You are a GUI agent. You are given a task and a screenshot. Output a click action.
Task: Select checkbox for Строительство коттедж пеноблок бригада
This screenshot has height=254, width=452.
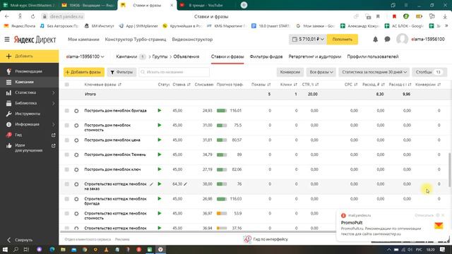(67, 199)
